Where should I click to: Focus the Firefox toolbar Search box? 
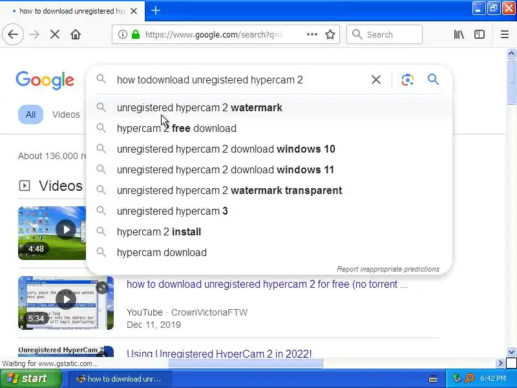(x=385, y=34)
